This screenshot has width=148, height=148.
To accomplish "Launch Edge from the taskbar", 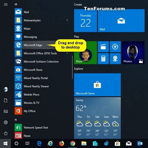I will [39, 143].
